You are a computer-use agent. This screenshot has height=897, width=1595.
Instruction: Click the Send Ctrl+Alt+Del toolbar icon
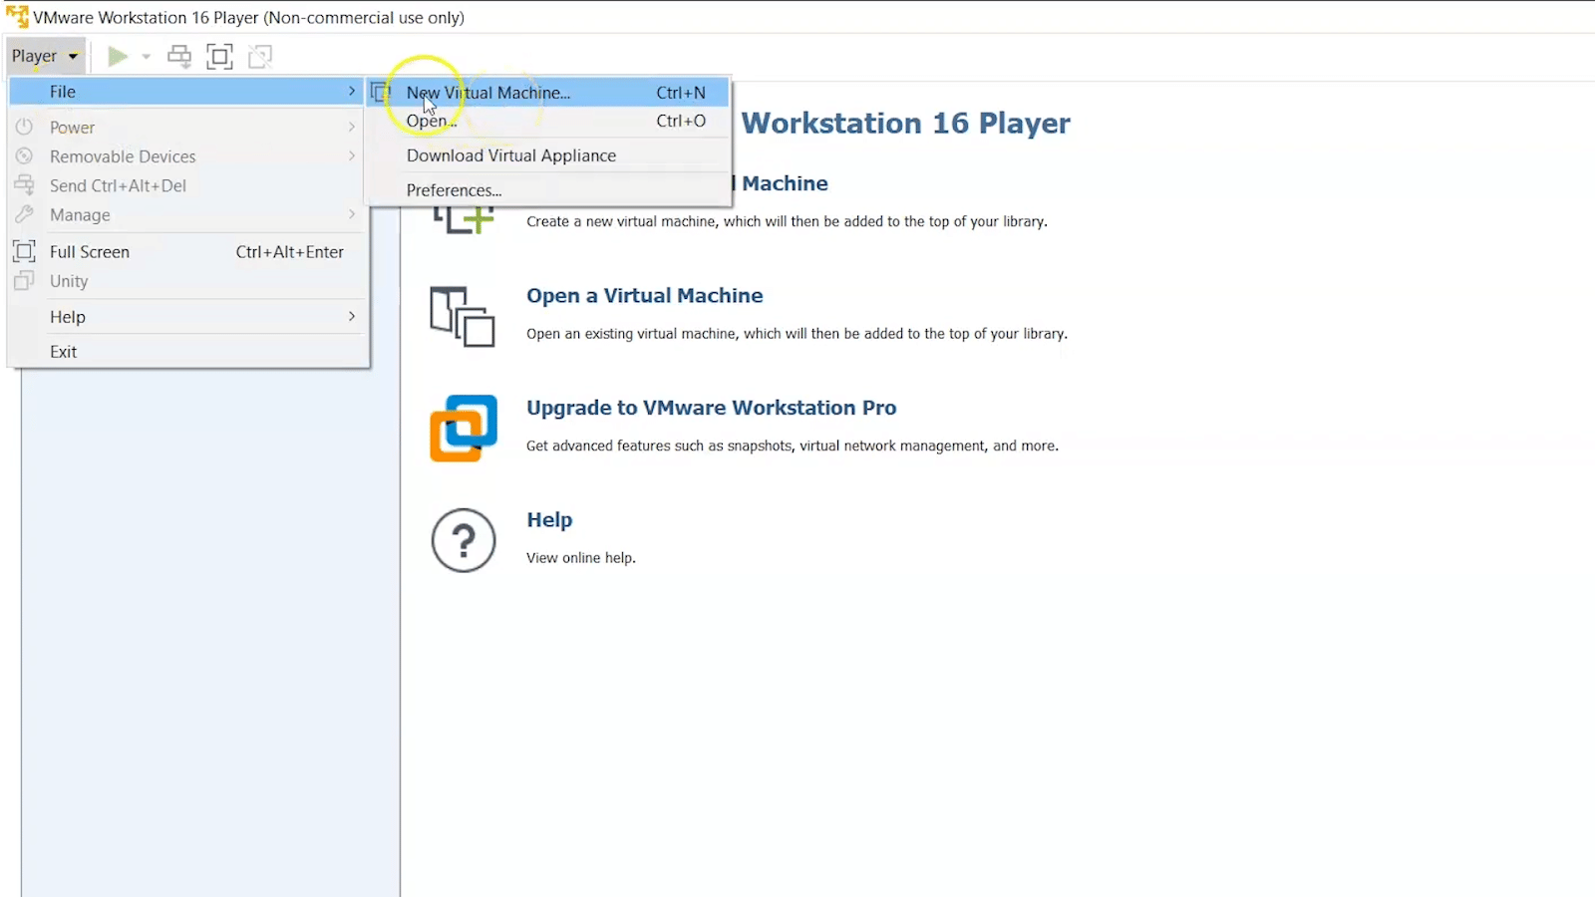click(179, 56)
